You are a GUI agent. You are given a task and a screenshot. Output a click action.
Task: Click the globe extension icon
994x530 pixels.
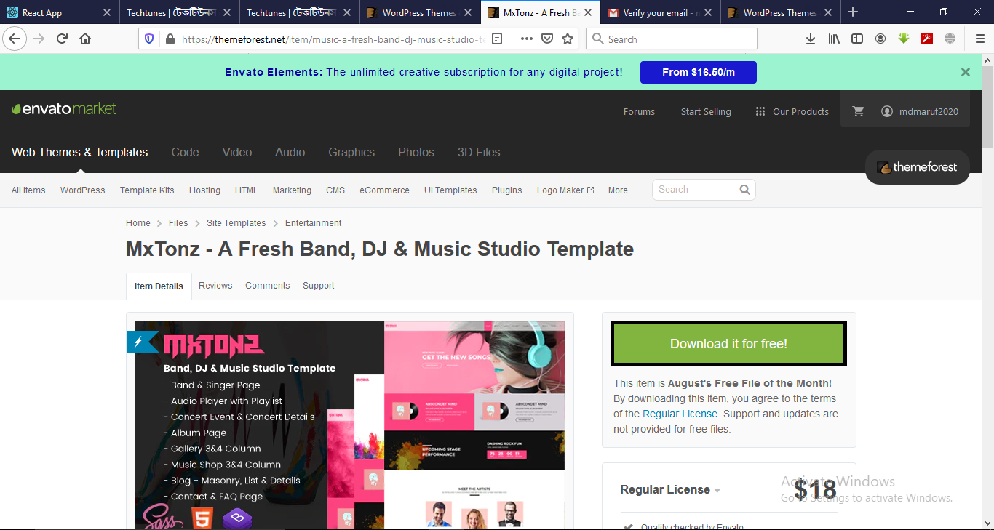[x=950, y=39]
